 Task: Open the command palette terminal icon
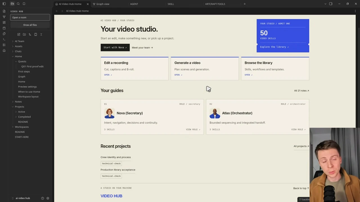pyautogui.click(x=4, y=39)
